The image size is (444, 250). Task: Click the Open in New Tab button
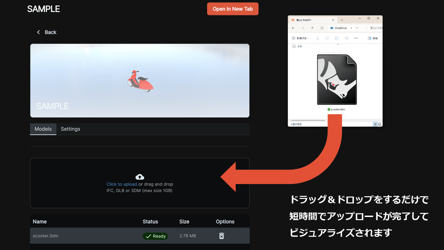233,9
